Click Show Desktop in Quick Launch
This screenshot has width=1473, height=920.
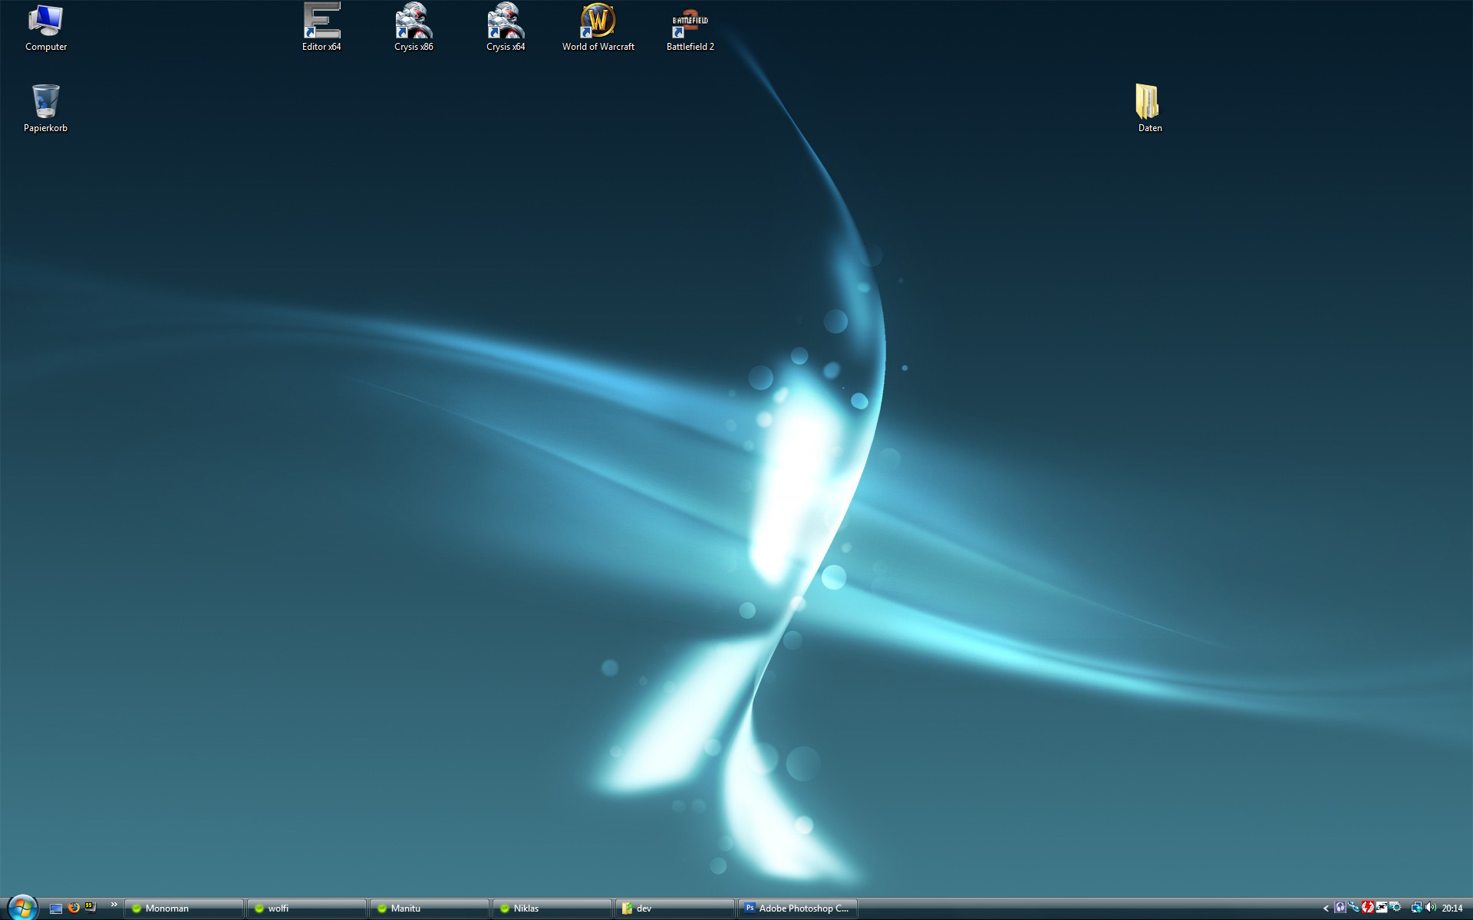(x=56, y=908)
